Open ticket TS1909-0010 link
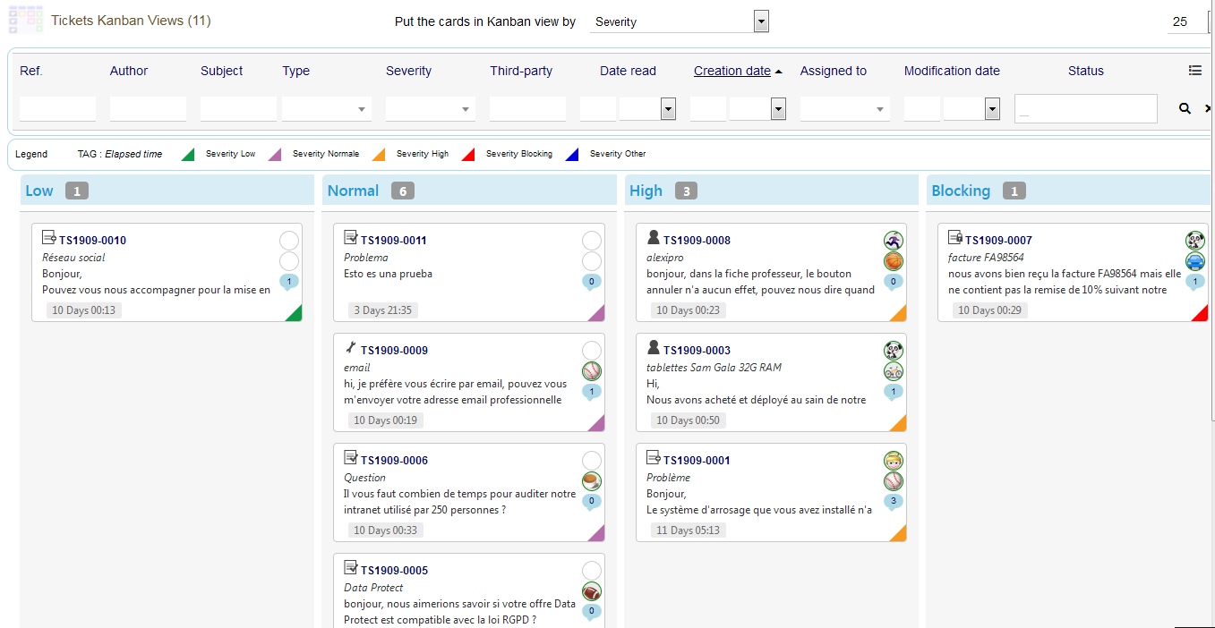Screen dimensions: 1215x628 pos(92,241)
